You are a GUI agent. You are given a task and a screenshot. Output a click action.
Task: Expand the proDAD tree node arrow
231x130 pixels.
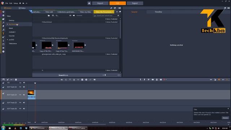pos(7,40)
